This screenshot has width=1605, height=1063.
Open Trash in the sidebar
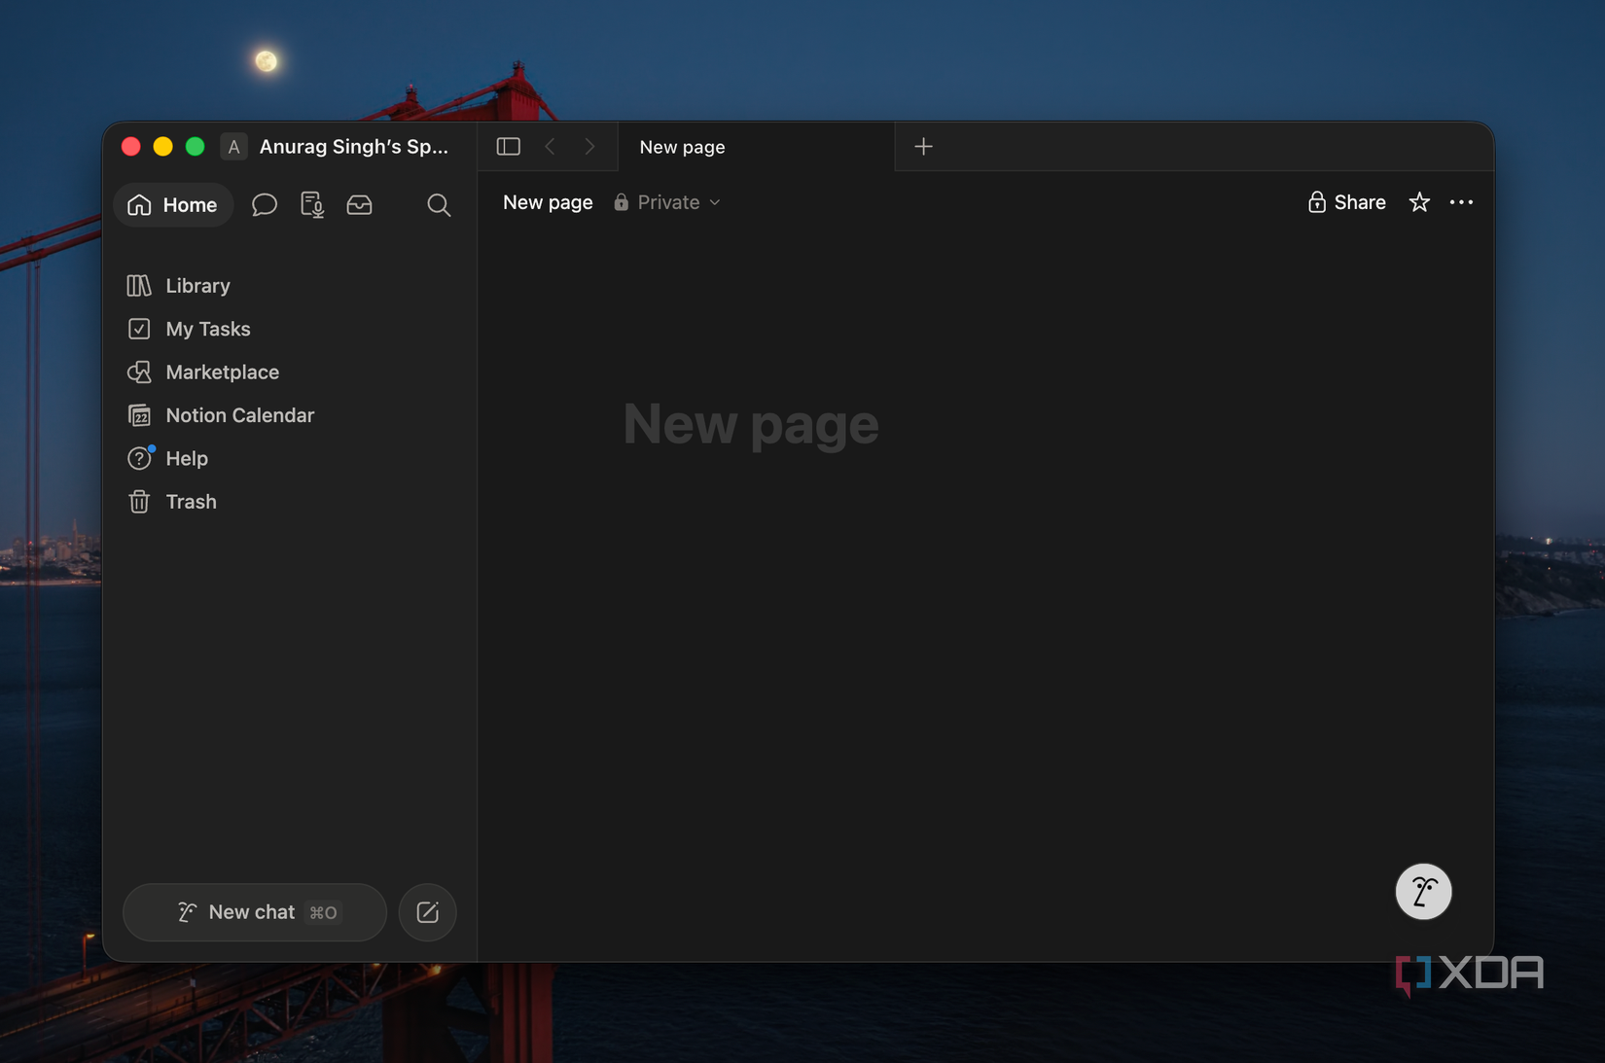[291, 502]
